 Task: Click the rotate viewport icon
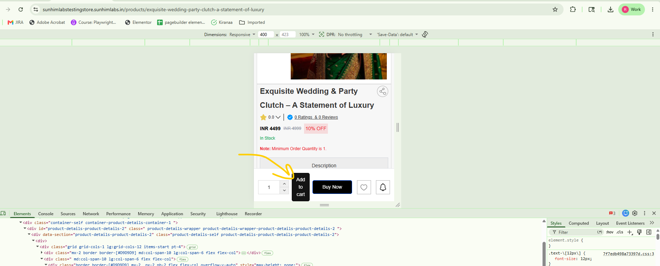click(x=425, y=34)
